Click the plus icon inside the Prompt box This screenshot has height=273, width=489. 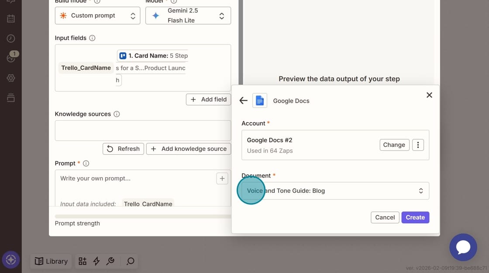click(222, 178)
